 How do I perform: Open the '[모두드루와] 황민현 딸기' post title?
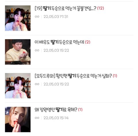point(73,76)
